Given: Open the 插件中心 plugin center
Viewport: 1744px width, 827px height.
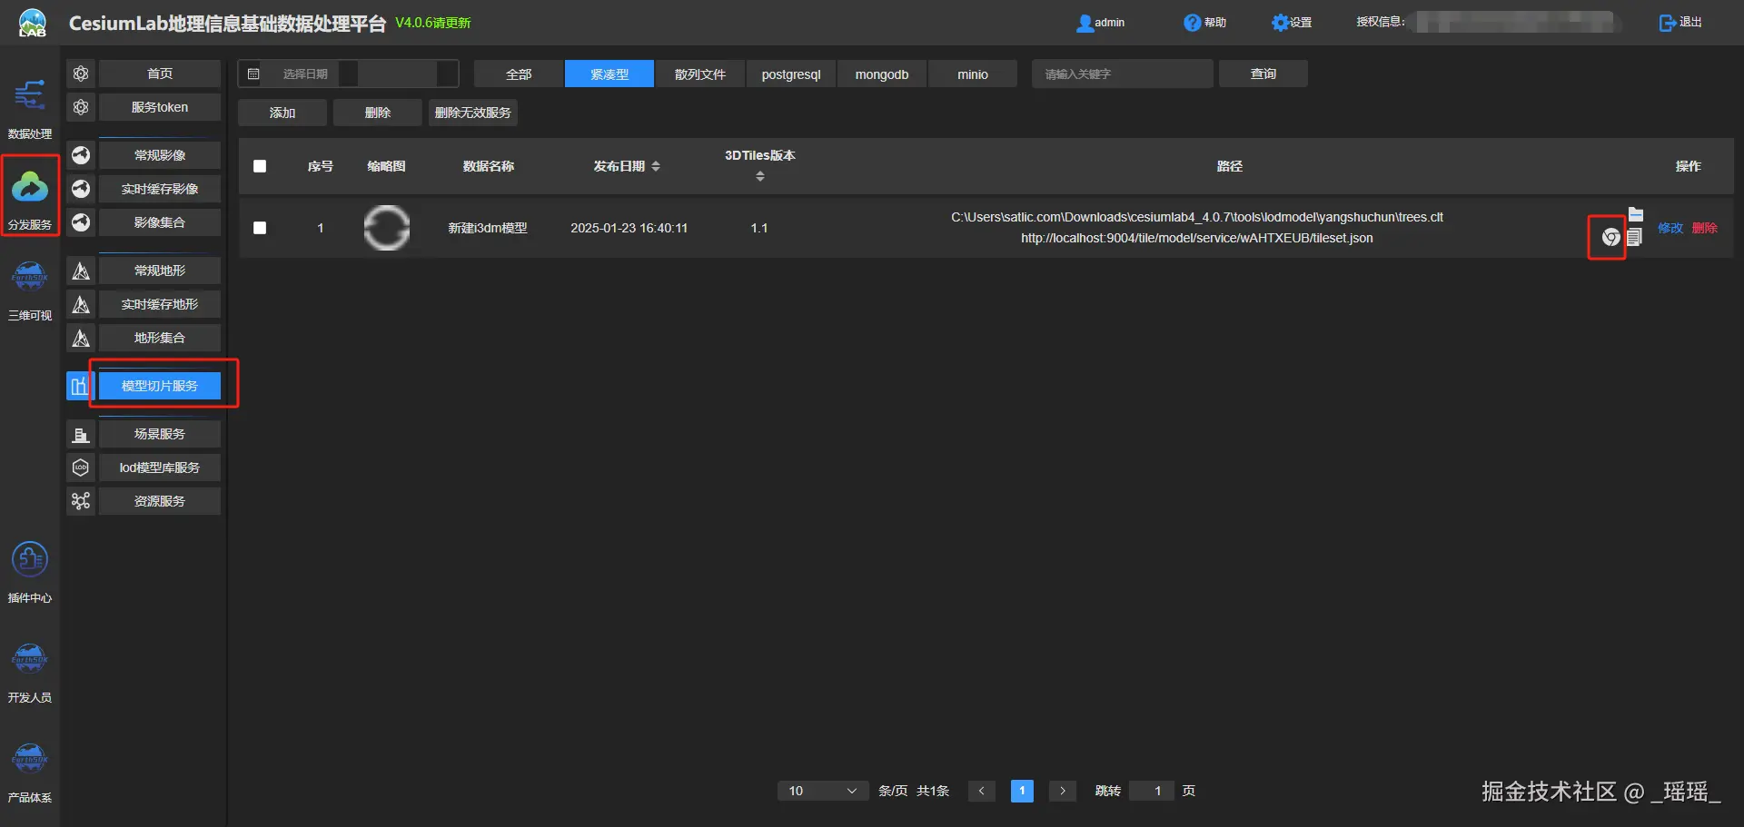Looking at the screenshot, I should point(30,572).
